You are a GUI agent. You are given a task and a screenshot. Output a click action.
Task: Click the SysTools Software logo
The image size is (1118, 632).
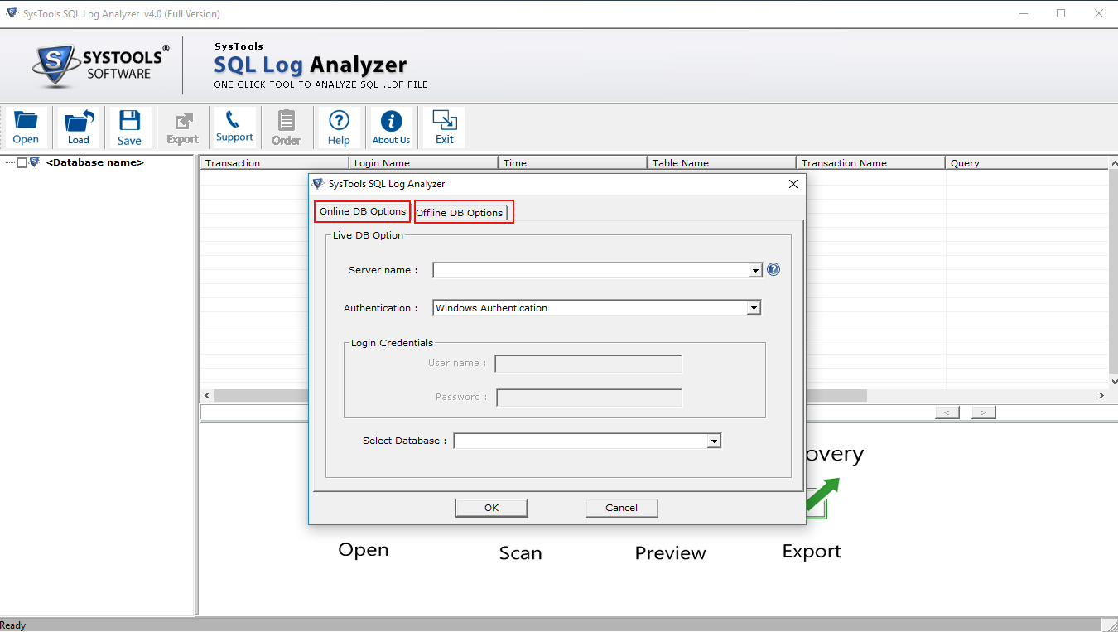pos(101,65)
